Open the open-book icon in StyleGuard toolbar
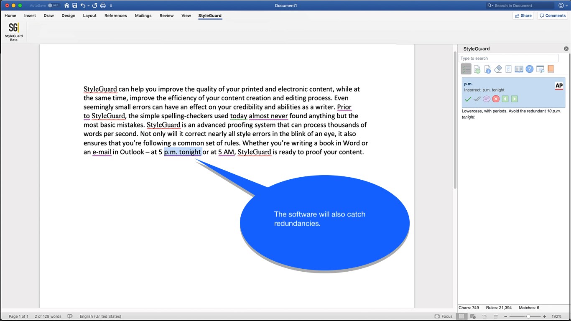The width and height of the screenshot is (571, 321). 519,69
